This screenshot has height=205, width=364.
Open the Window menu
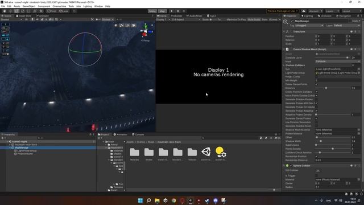(x=98, y=6)
